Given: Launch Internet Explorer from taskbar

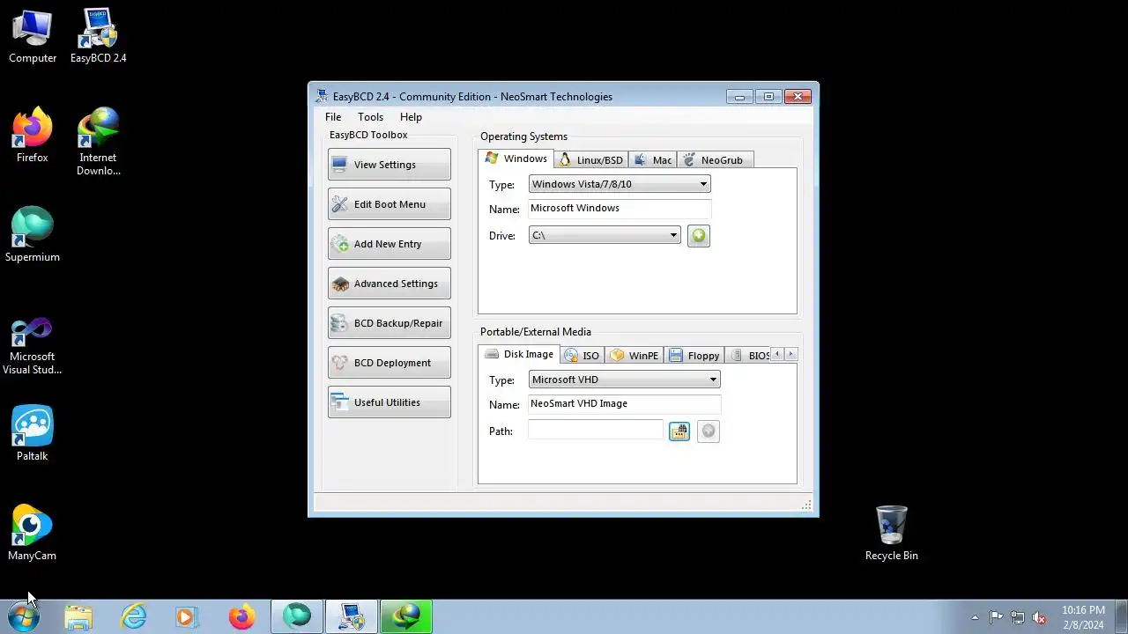Looking at the screenshot, I should pyautogui.click(x=133, y=617).
